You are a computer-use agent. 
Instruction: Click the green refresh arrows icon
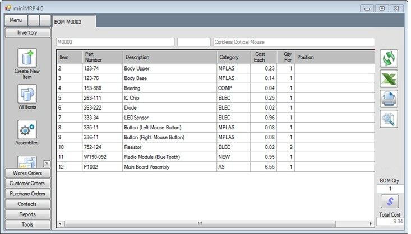[x=389, y=59]
